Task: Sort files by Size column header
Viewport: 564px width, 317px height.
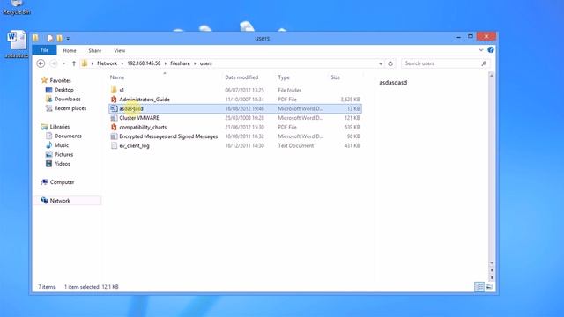Action: tap(335, 77)
